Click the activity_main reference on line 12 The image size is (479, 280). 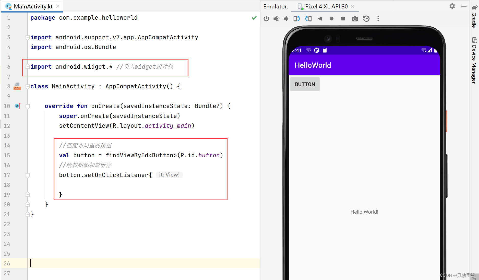coord(168,126)
